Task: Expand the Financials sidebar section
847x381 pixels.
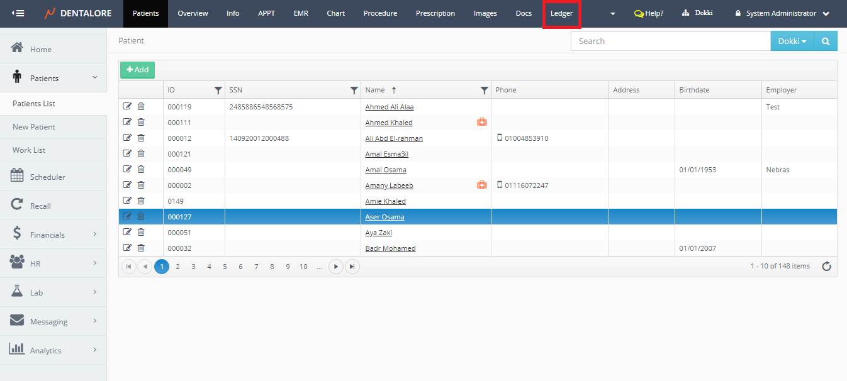Action: pos(53,235)
